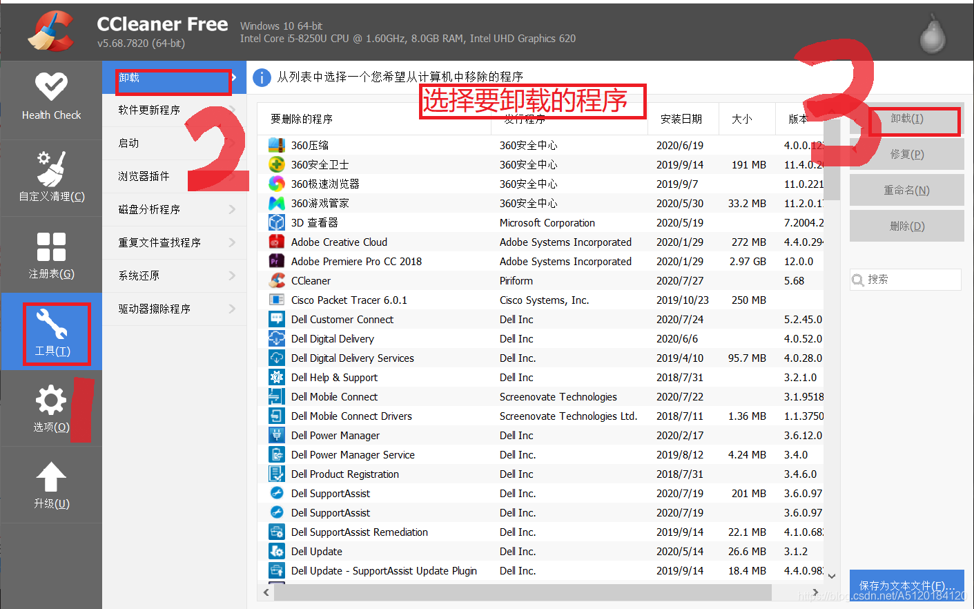Click 2019/10/23 install date cell
The height and width of the screenshot is (609, 974).
click(x=683, y=300)
